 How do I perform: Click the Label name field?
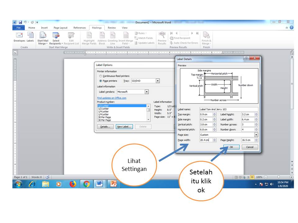click(229, 109)
